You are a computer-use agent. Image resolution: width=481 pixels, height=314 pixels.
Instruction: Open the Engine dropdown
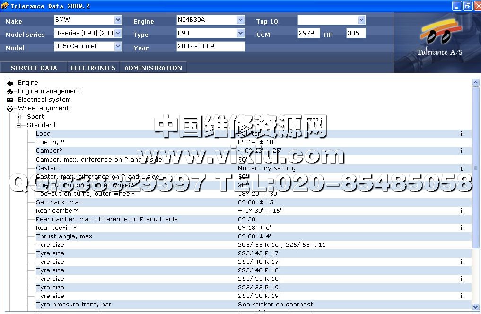pyautogui.click(x=241, y=20)
